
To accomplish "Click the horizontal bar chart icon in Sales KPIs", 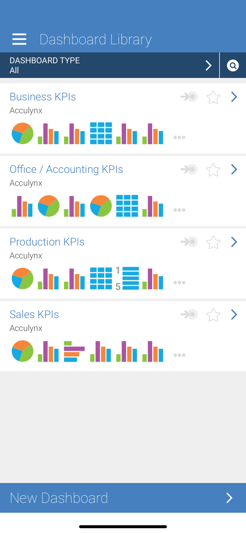I will pos(74,351).
